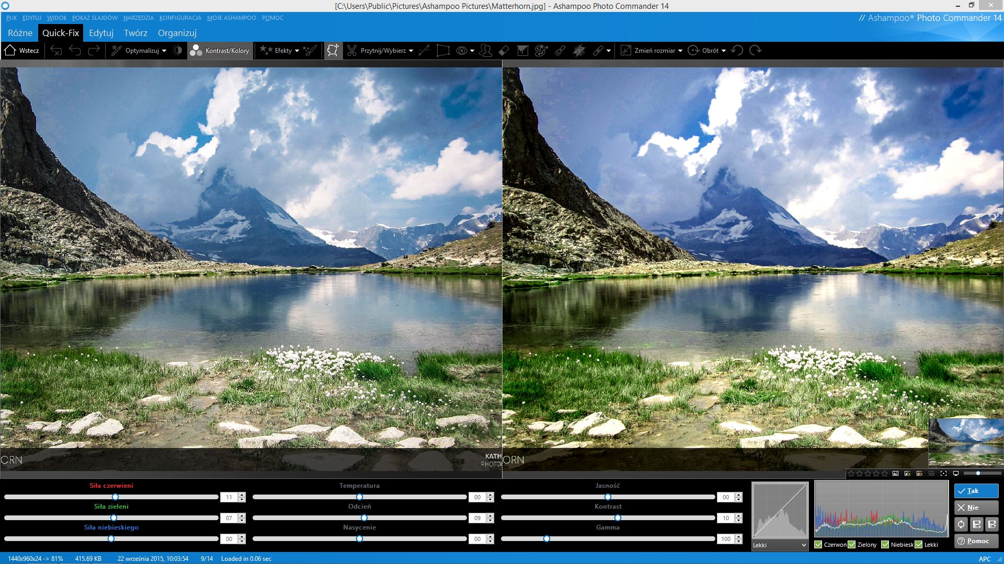Click the Wstecz home icon

(x=10, y=50)
